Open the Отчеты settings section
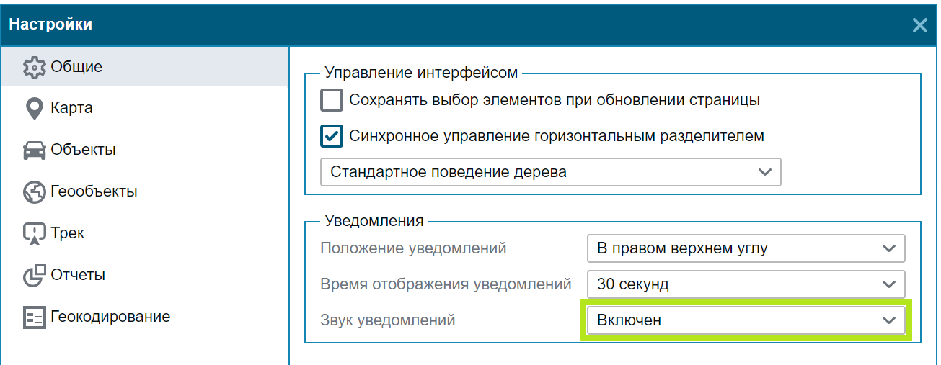941x365 pixels. click(x=78, y=275)
